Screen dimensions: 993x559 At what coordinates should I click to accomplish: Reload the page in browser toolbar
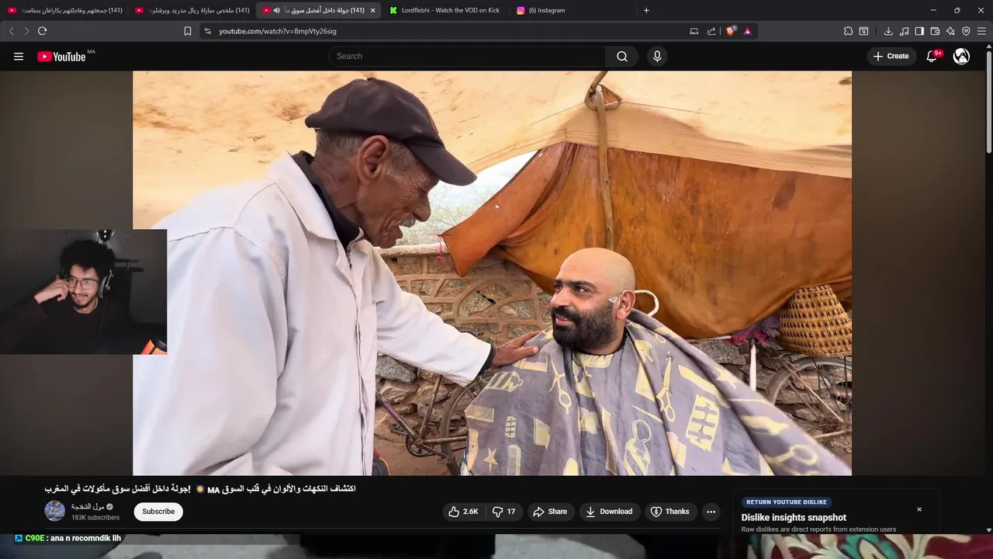(42, 31)
